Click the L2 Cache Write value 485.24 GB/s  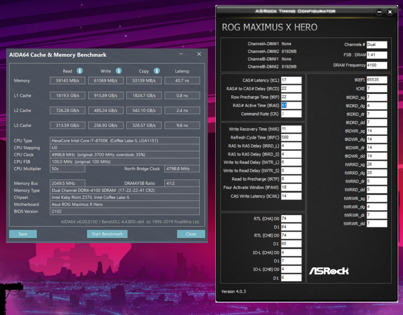pos(106,110)
